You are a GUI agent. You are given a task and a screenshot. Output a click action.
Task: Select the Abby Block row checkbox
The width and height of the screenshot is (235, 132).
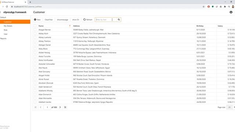pyautogui.click(x=35, y=49)
